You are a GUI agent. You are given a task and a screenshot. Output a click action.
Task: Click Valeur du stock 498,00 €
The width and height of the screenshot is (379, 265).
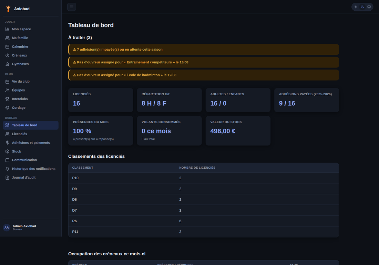coord(223,131)
